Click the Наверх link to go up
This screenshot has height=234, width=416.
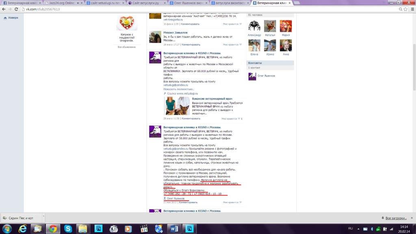pos(11,18)
